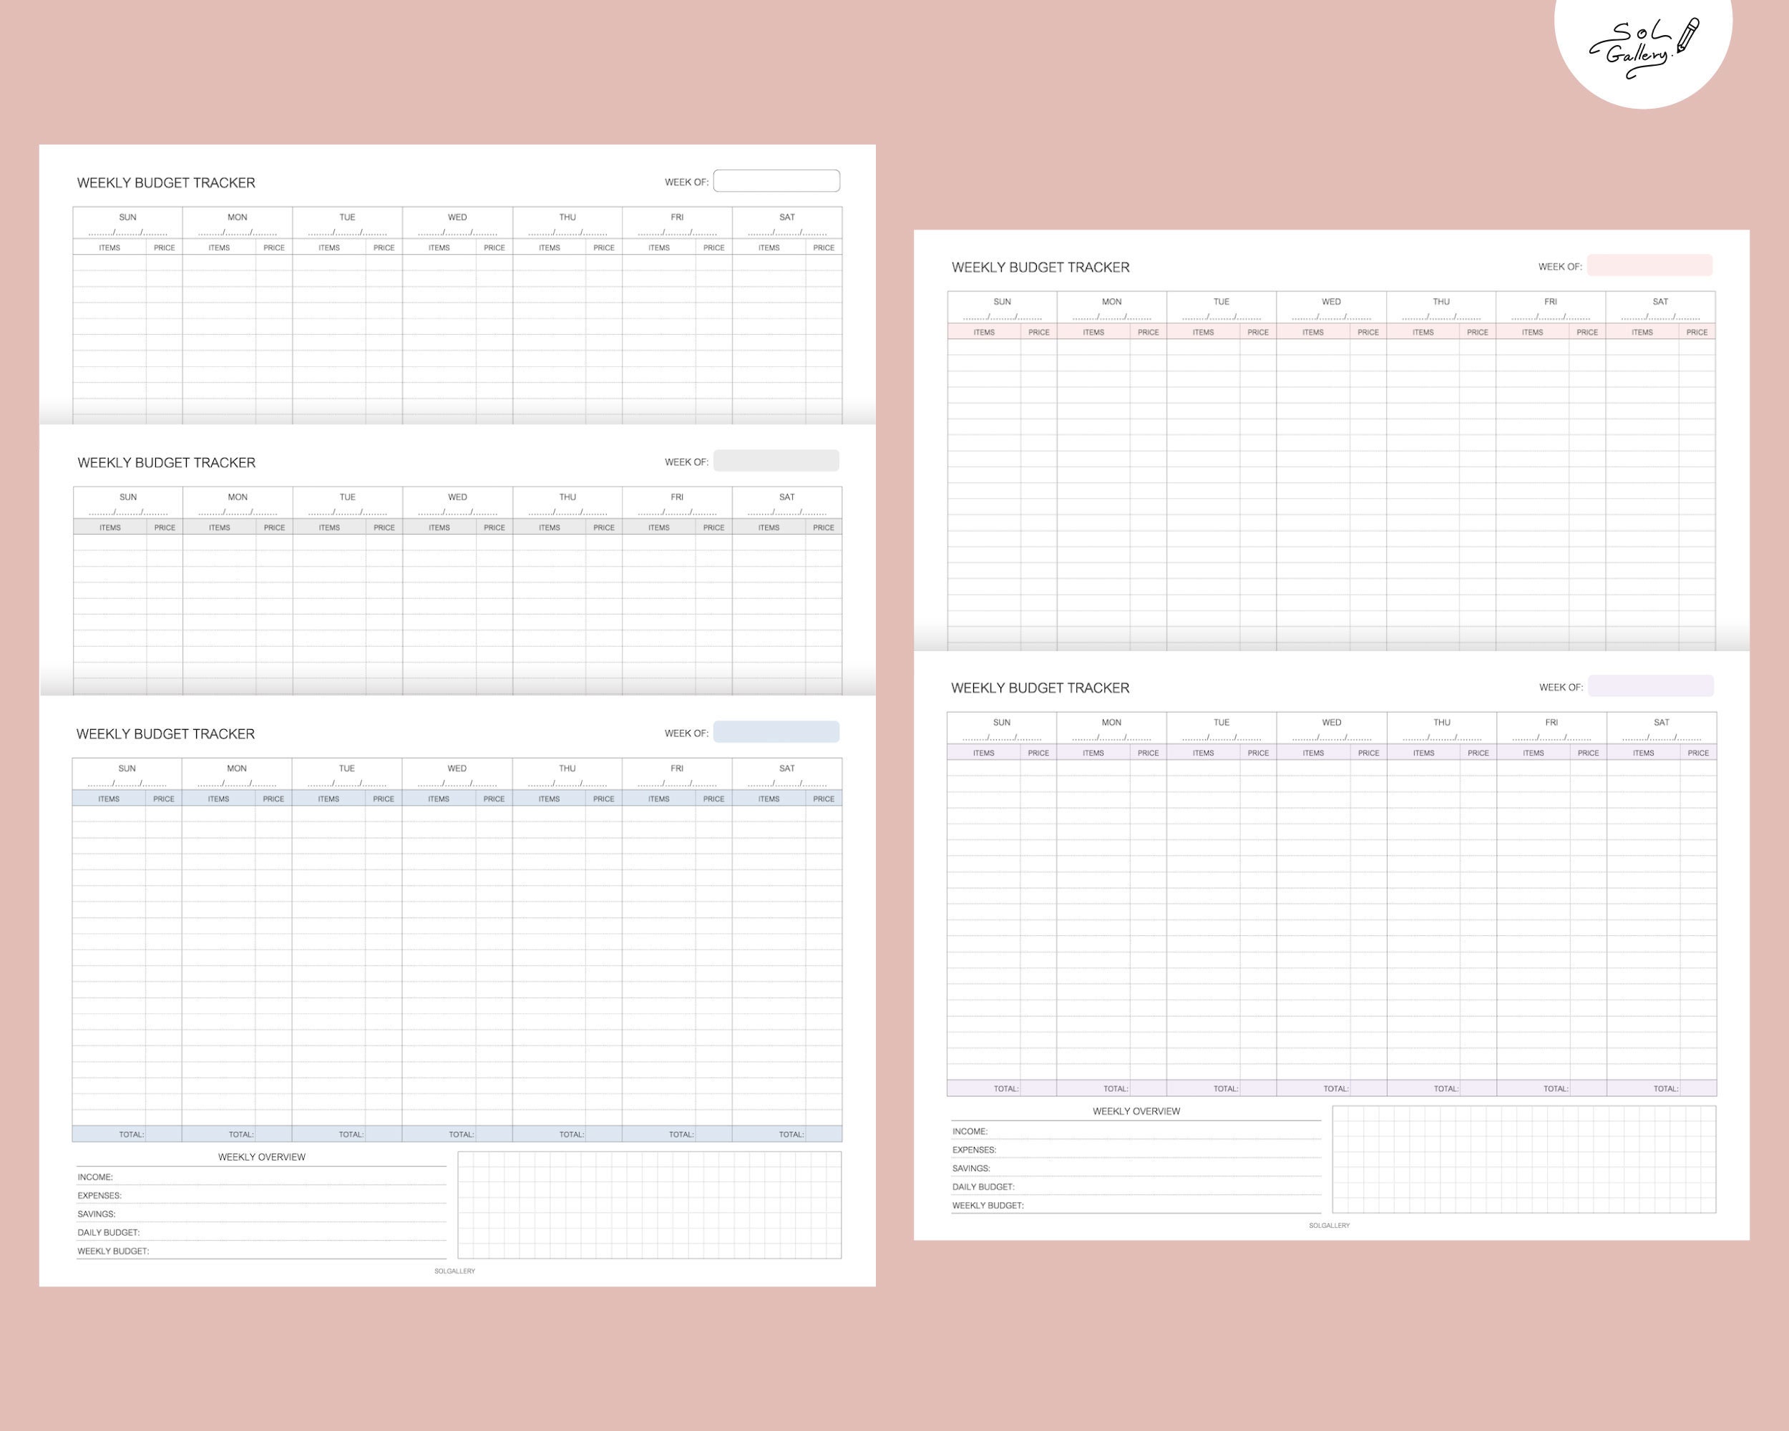
Task: Select the WED column header on blue tracker
Action: [x=457, y=768]
